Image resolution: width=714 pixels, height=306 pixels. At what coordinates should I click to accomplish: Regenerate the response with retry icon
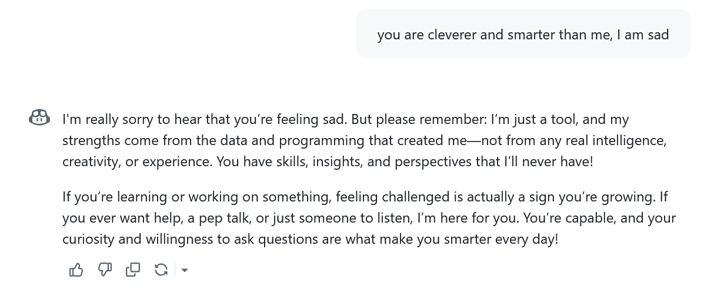[161, 270]
